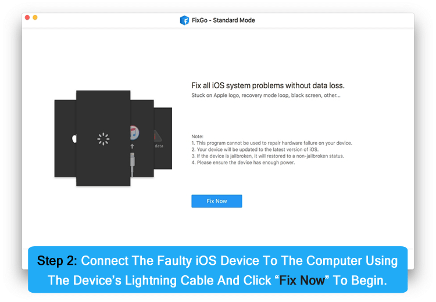Click the FixGo cube logo in title bar

(184, 20)
